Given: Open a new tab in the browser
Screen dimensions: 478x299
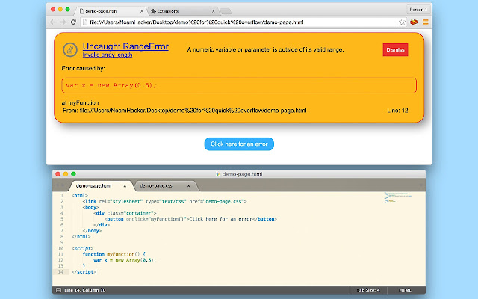Looking at the screenshot, I should [x=226, y=12].
